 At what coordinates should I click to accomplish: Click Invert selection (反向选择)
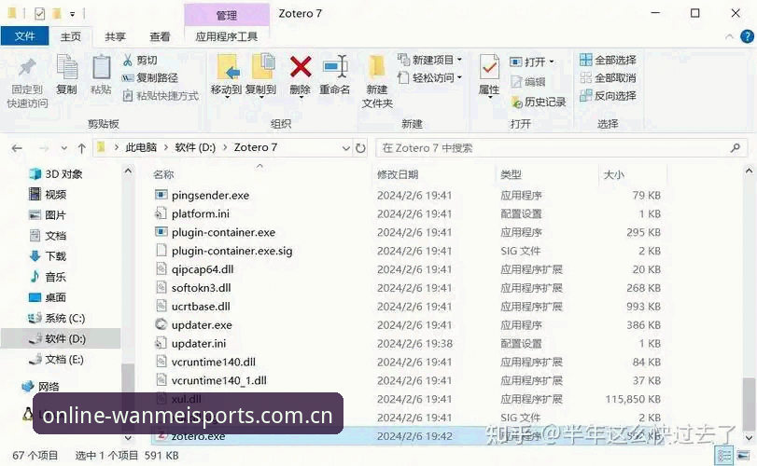pyautogui.click(x=608, y=95)
